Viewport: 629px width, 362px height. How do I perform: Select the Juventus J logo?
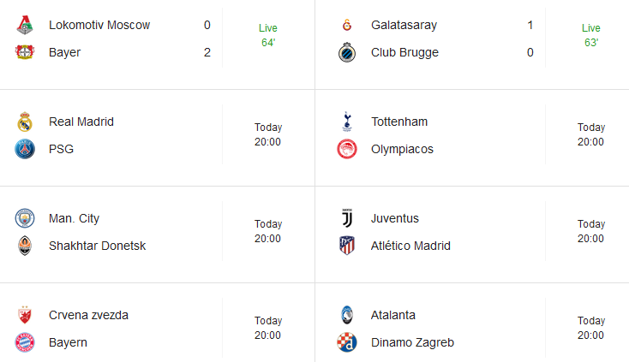pos(347,218)
